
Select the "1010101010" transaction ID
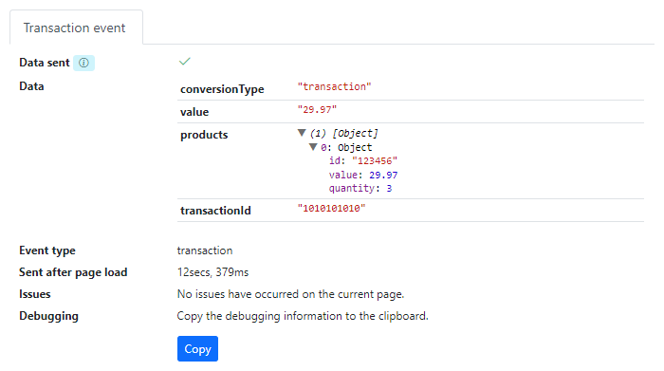pyautogui.click(x=331, y=209)
